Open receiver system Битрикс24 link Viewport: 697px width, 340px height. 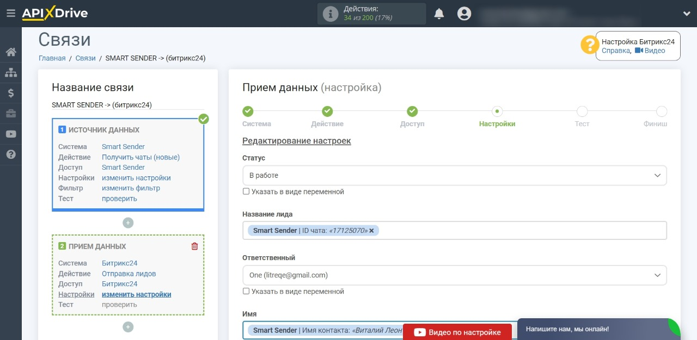pos(119,263)
